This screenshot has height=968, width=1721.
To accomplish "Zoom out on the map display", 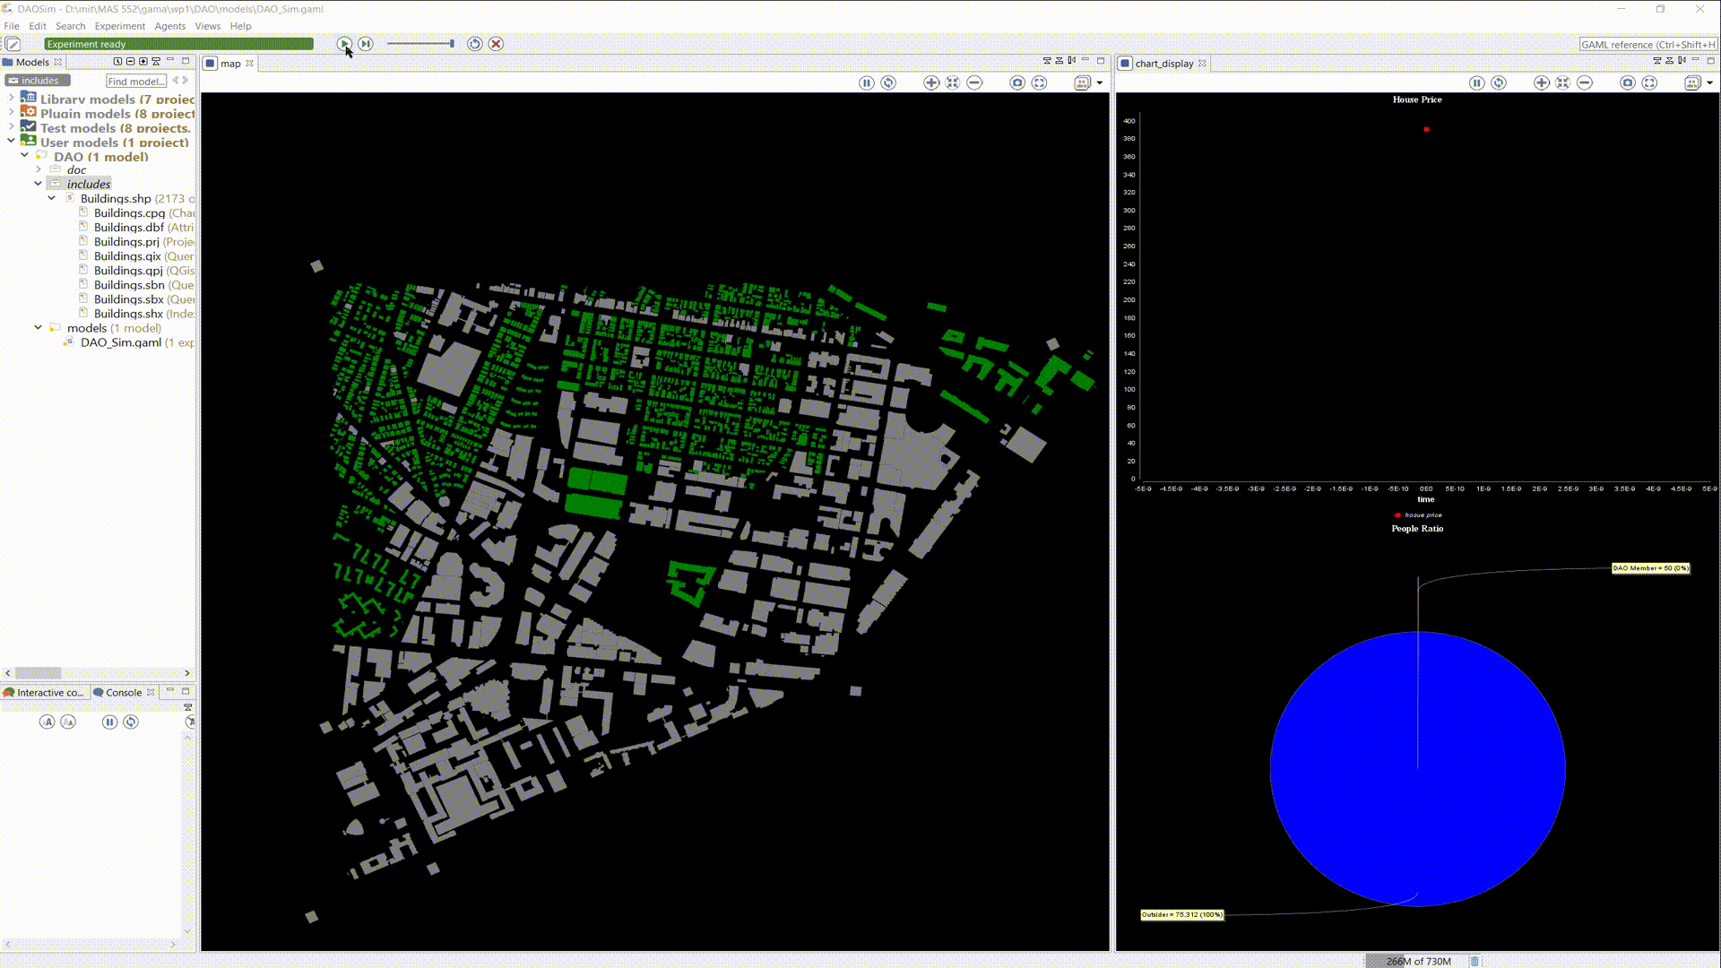I will 974,82.
